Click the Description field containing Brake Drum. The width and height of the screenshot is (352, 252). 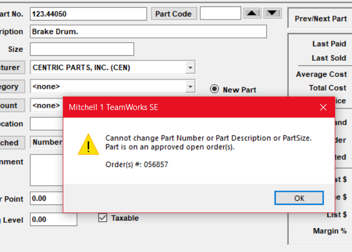tap(148, 31)
